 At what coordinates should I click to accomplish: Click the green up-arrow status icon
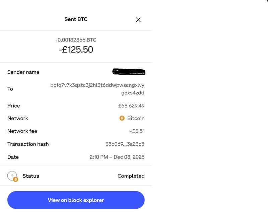(x=12, y=175)
